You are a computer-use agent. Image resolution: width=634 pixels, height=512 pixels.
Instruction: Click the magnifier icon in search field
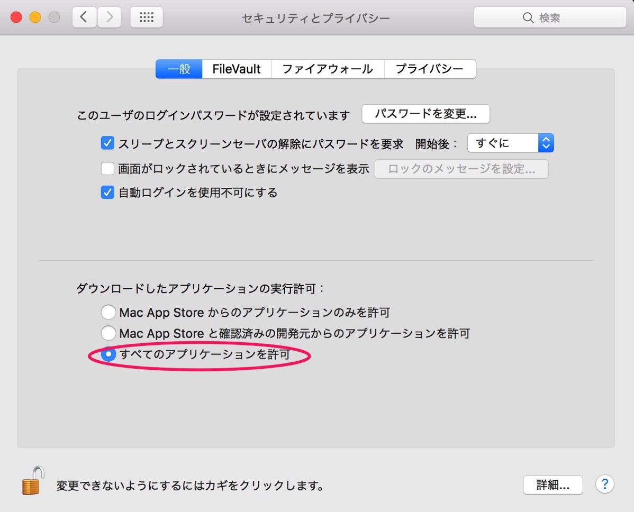point(528,17)
